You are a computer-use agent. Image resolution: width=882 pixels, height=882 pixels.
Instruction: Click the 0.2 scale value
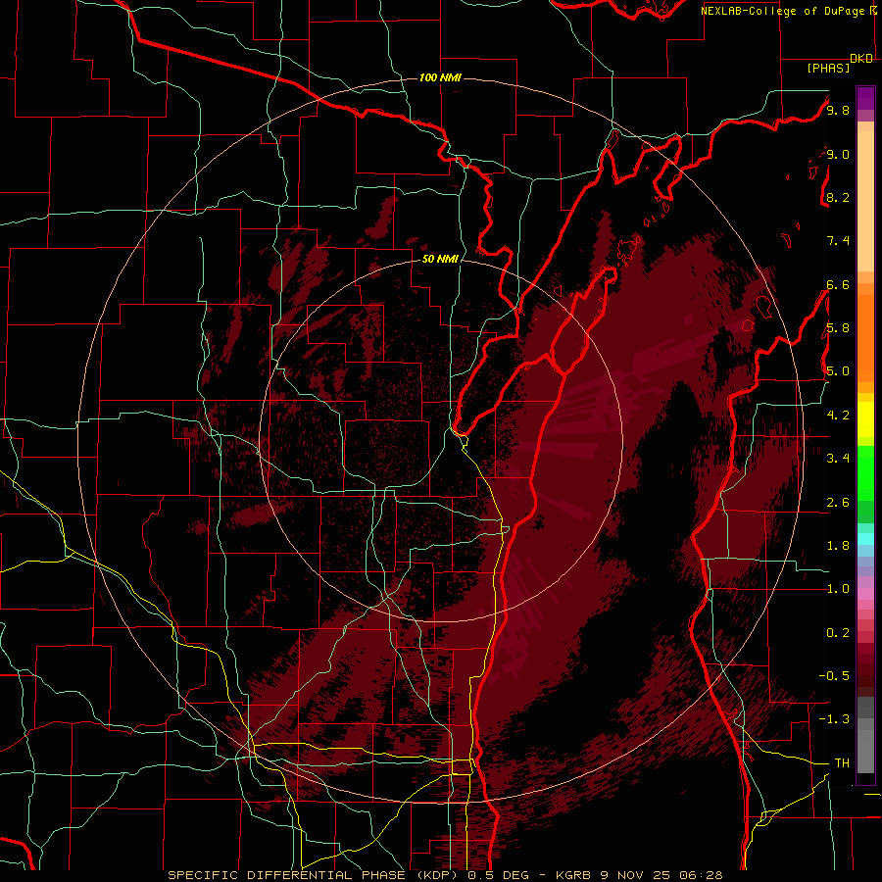click(838, 633)
